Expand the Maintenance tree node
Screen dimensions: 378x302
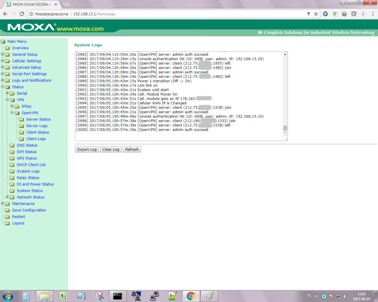pyautogui.click(x=2, y=204)
